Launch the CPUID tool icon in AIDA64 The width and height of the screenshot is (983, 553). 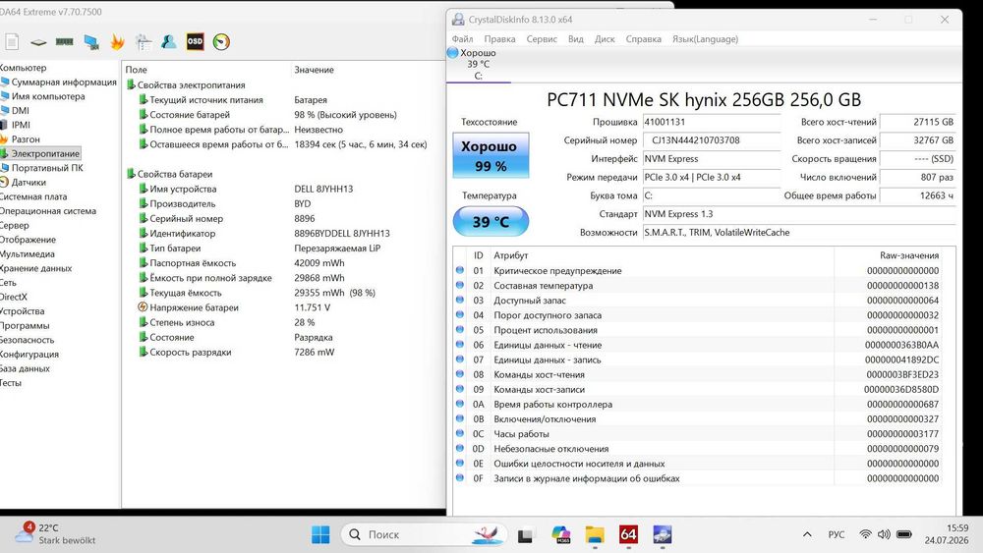coord(38,42)
